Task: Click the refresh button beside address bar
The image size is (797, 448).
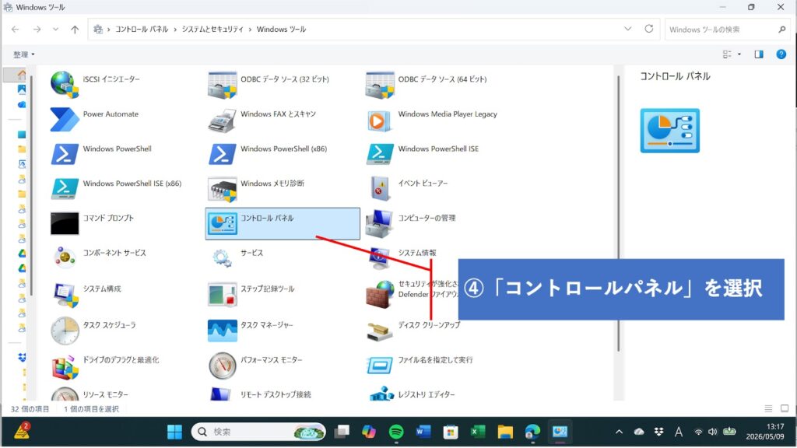Action: tap(649, 29)
